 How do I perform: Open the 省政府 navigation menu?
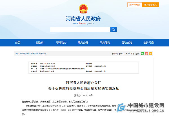click(x=39, y=43)
